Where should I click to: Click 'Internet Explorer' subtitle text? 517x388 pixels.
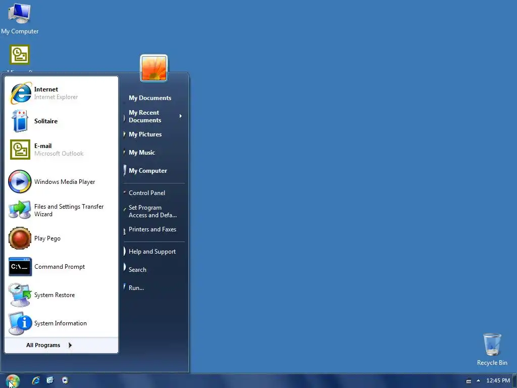click(56, 97)
